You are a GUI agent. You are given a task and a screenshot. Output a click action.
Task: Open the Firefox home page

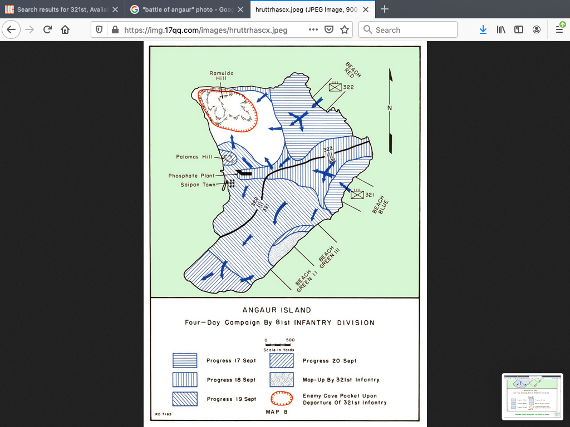(65, 30)
